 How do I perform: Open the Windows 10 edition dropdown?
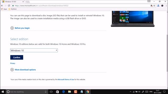(x=34, y=50)
